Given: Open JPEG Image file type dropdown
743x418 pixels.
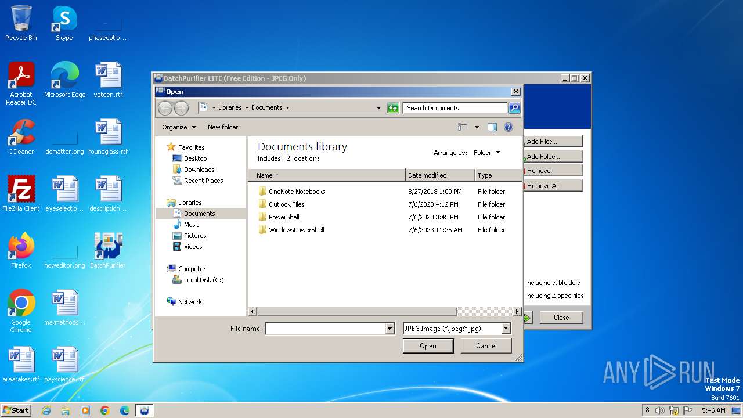Looking at the screenshot, I should tap(506, 329).
